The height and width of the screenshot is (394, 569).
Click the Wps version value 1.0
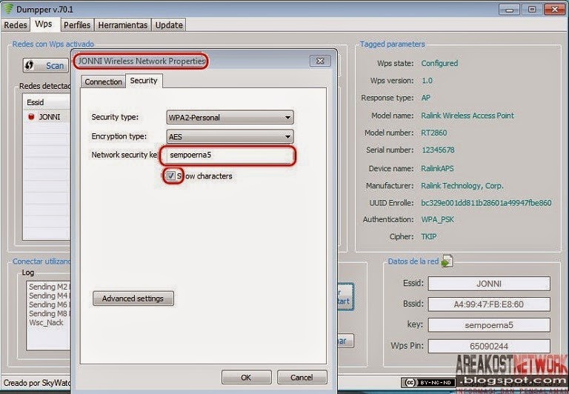coord(427,81)
